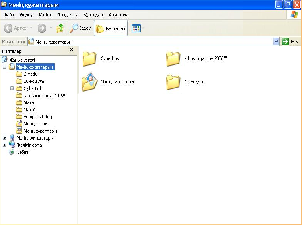This screenshot has height=225, width=302.
Task: Open the Құралдар menu
Action: tap(93, 15)
